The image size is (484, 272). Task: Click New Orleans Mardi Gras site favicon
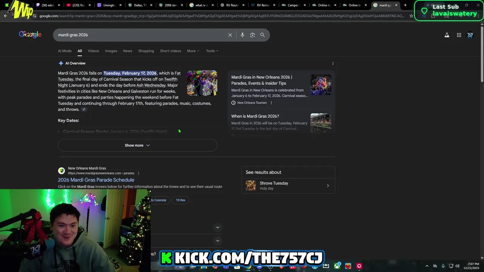tap(61, 171)
